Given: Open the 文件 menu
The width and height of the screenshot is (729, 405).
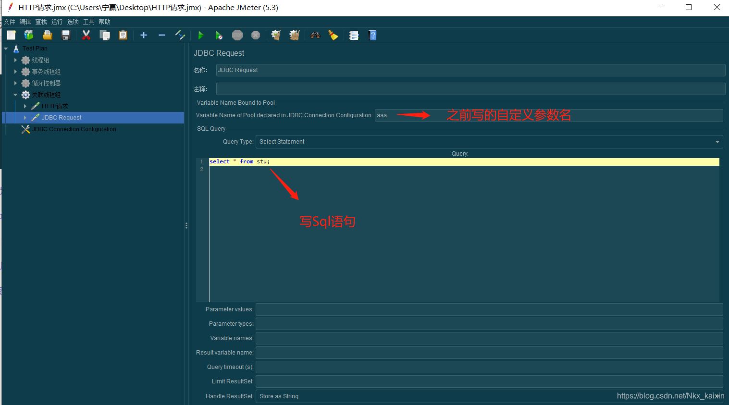Looking at the screenshot, I should tap(10, 22).
